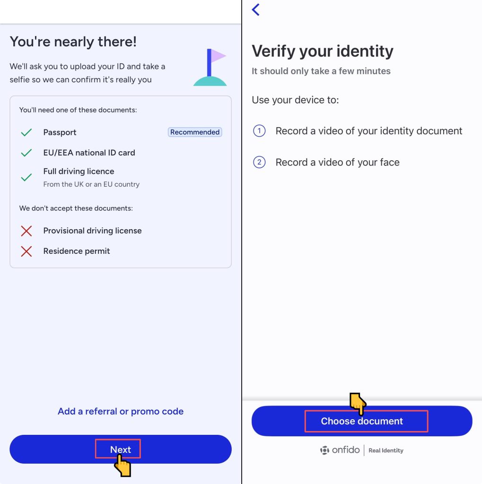Select the Passport document text
This screenshot has width=482, height=484.
60,132
